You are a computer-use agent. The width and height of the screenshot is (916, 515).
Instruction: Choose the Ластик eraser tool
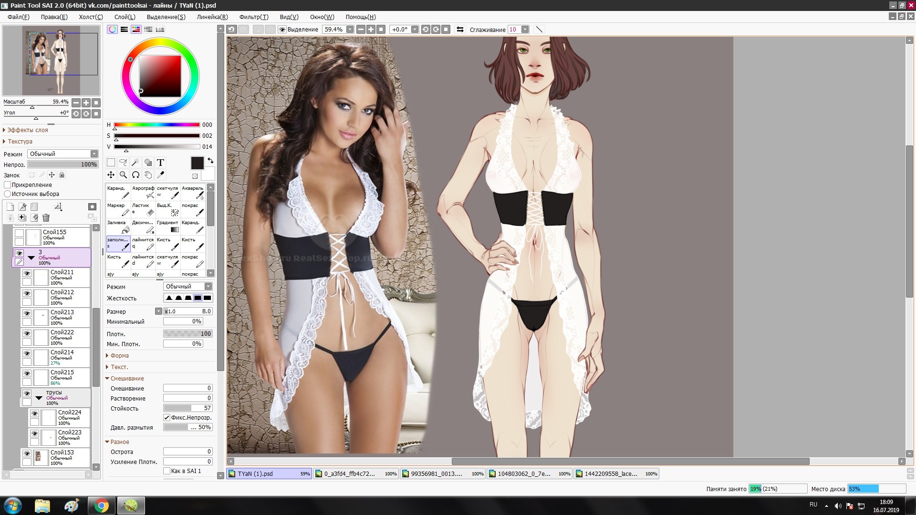(143, 209)
